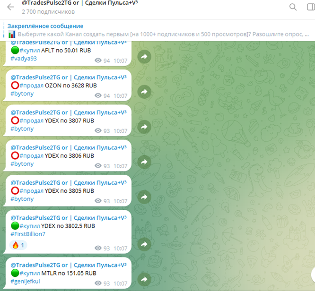Click #продал hashtag in YDEX 3806 message
Image resolution: width=315 pixels, height=292 pixels.
(x=32, y=156)
